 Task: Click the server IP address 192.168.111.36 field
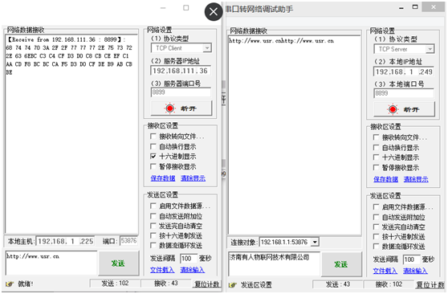point(181,71)
